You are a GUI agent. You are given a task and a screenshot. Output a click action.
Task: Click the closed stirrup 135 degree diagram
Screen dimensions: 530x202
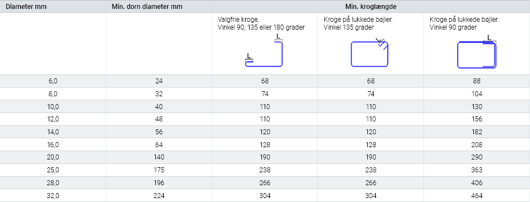tap(370, 53)
